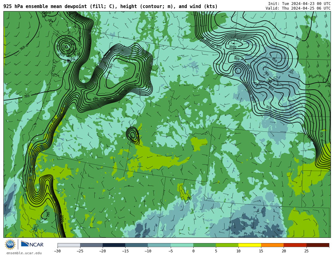Click the colorbar tick label -25
Viewport: 334px width, 257px height.
pyautogui.click(x=80, y=251)
